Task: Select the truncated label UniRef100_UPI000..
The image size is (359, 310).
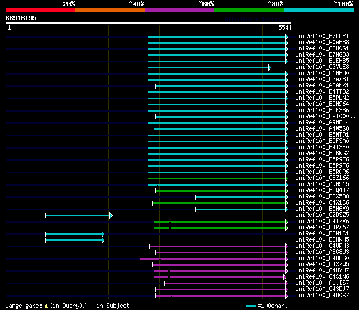Action: coord(325,117)
